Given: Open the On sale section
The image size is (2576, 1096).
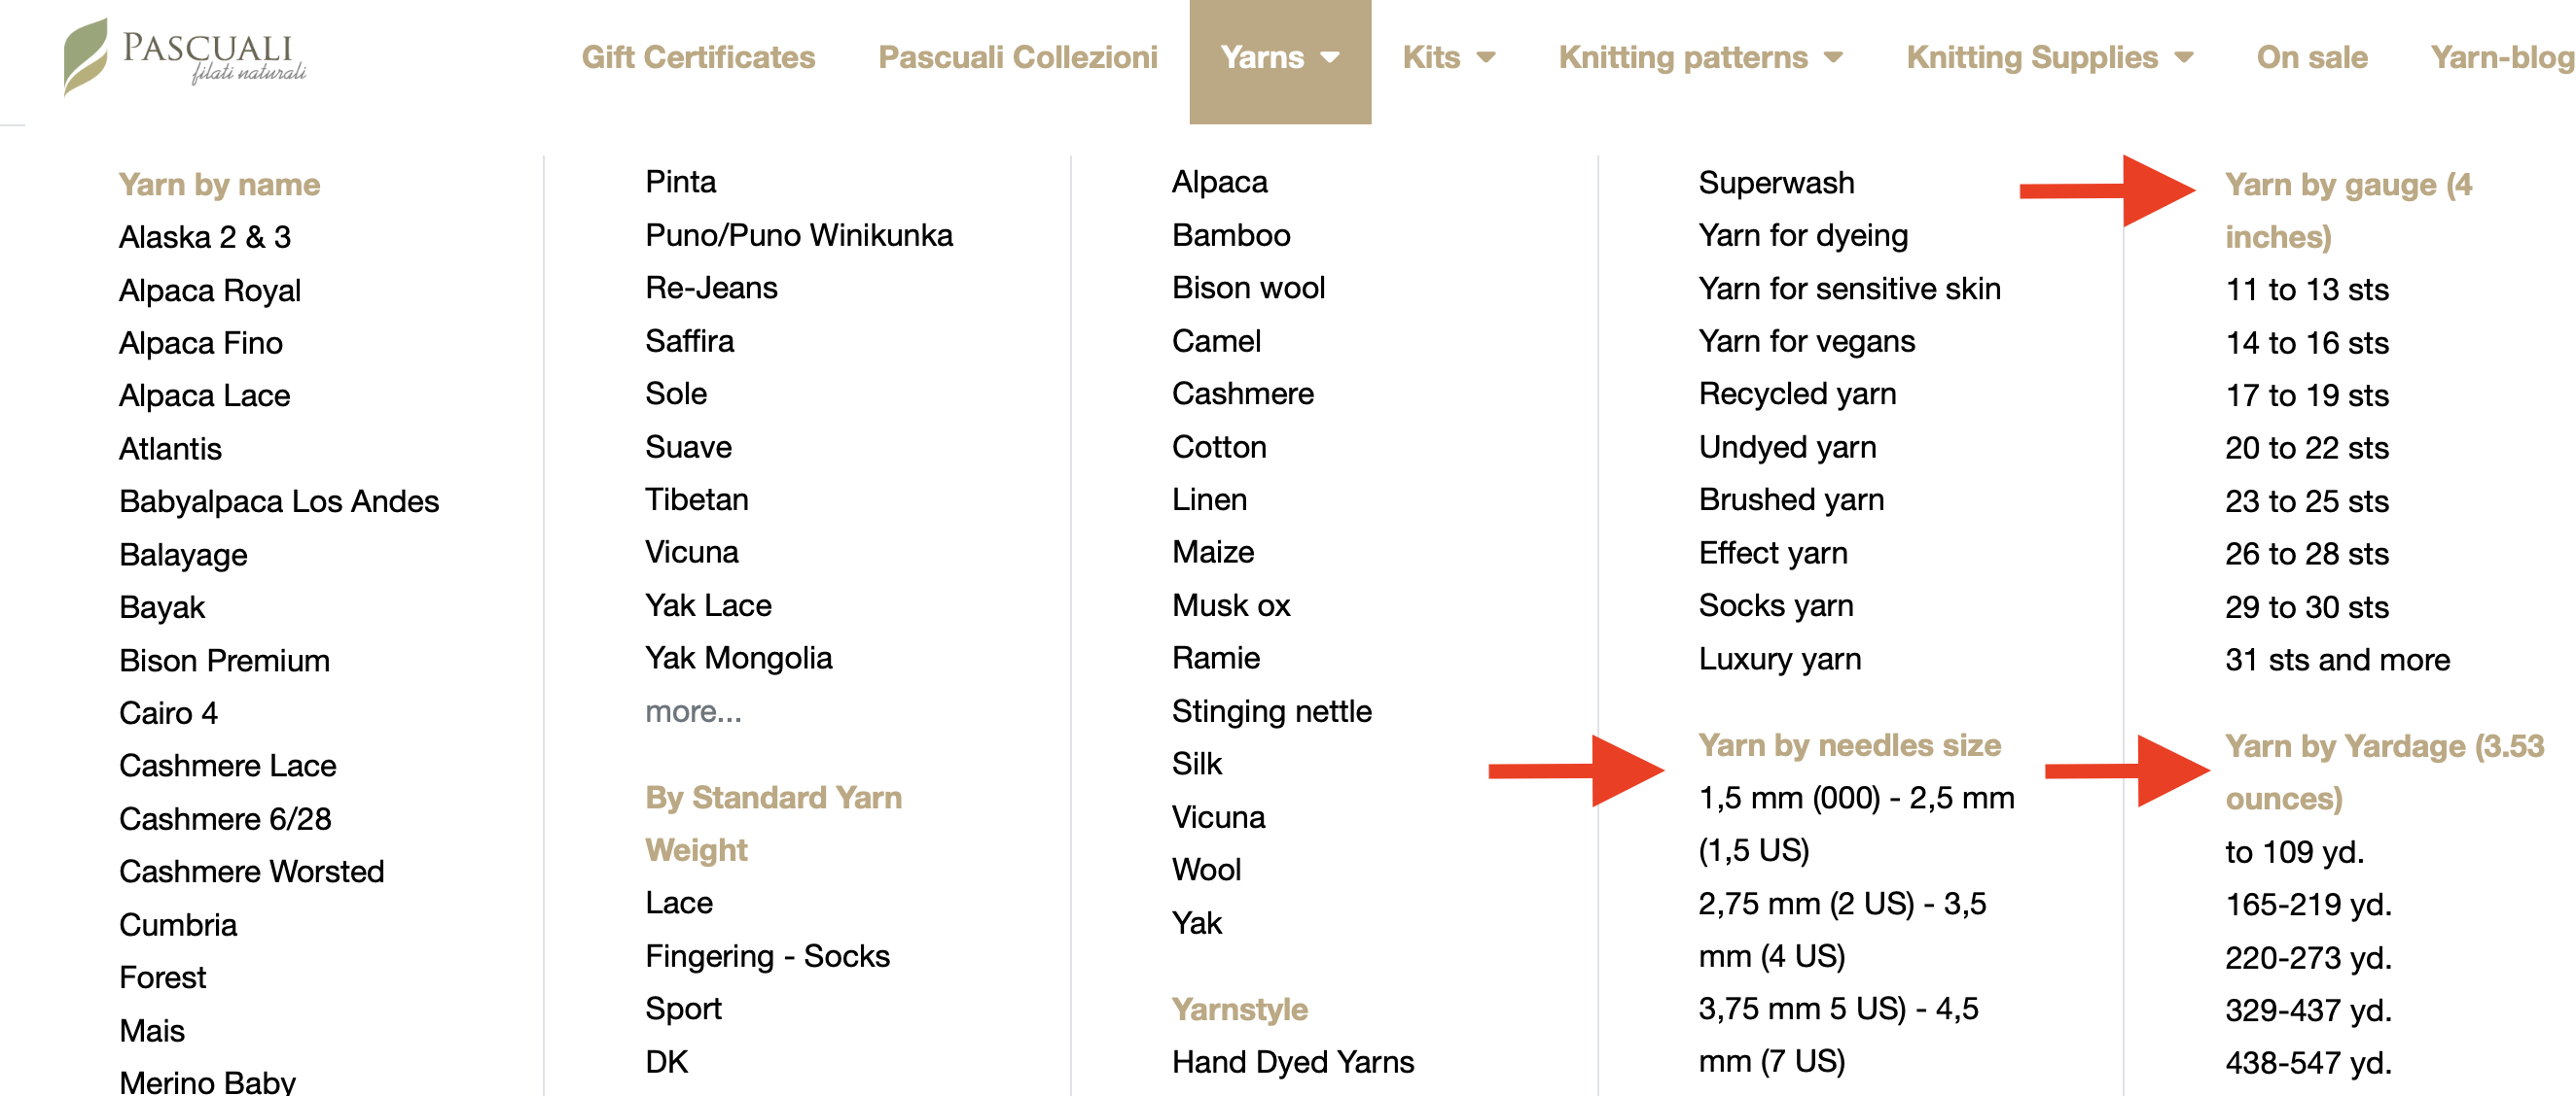Looking at the screenshot, I should pyautogui.click(x=2311, y=57).
